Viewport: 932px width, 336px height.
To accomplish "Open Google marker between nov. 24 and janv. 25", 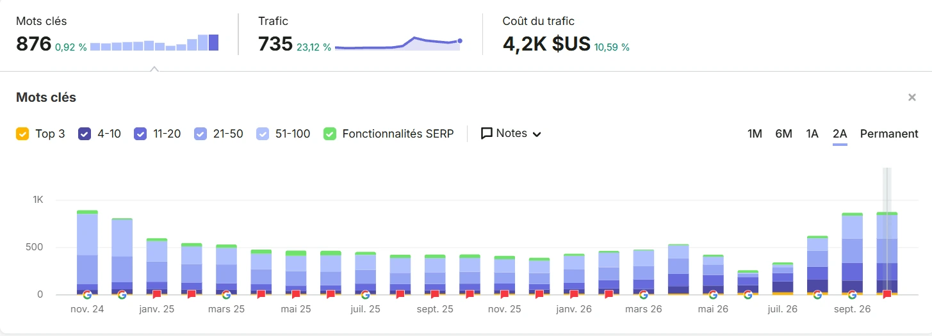I will [122, 294].
